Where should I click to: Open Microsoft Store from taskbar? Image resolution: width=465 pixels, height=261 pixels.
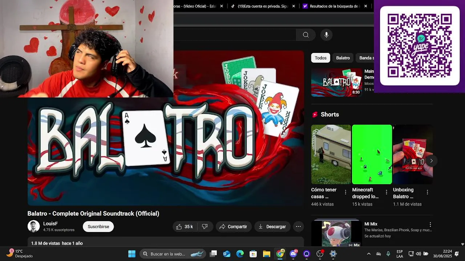pyautogui.click(x=253, y=254)
